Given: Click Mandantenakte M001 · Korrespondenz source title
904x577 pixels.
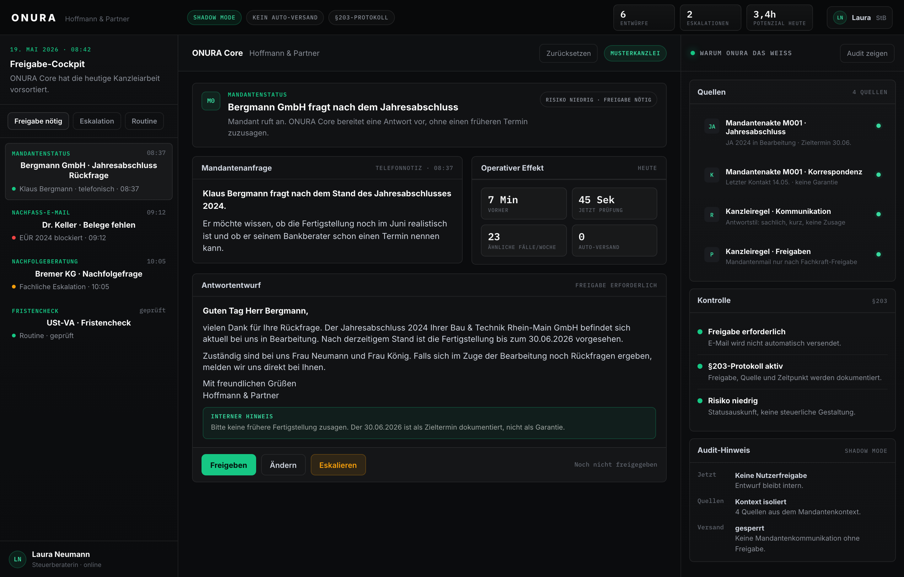Looking at the screenshot, I should 794,172.
